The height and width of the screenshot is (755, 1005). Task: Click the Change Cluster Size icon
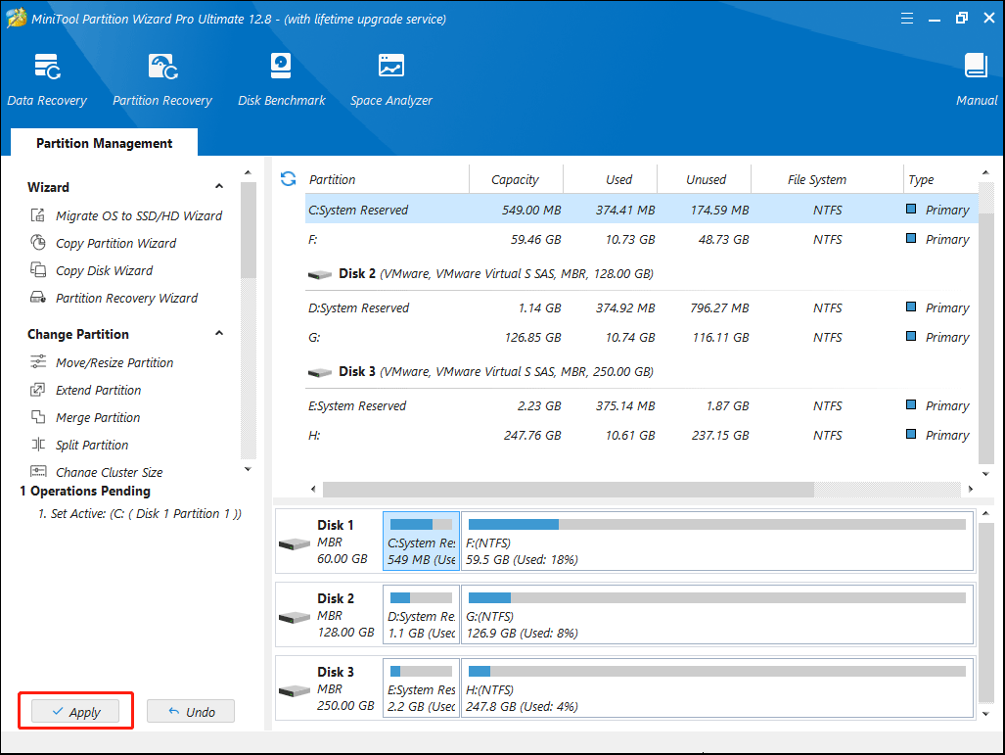click(38, 471)
